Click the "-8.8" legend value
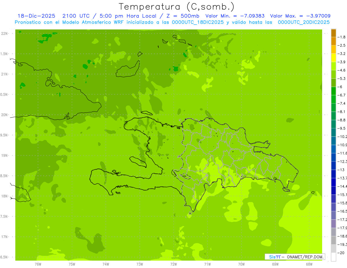Screen dimensions: 347x268 point(341,120)
